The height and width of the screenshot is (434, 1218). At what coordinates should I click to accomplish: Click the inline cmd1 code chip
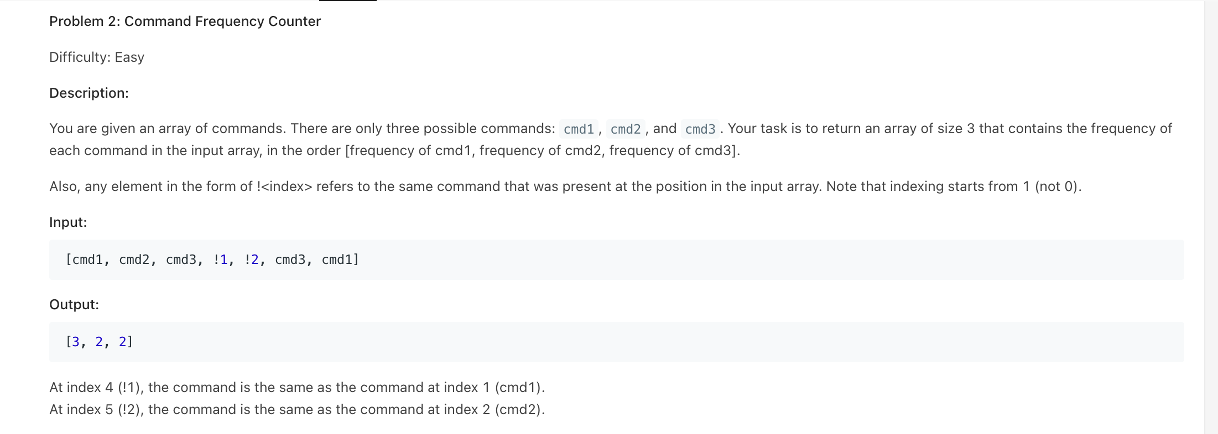579,129
